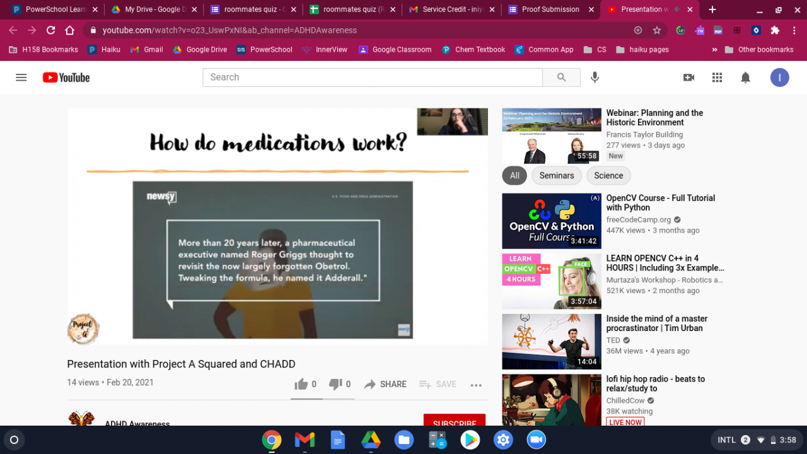Go back to the previous page

(x=13, y=30)
